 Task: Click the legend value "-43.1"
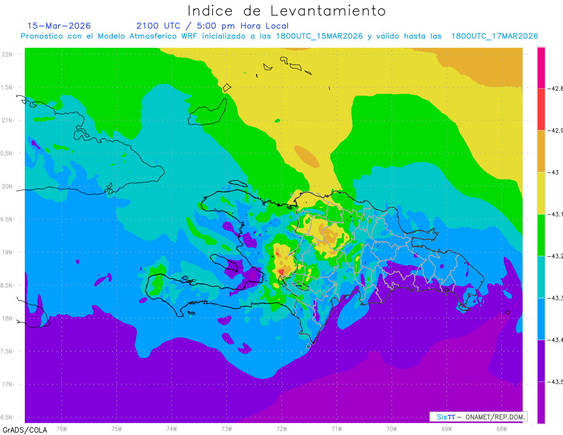tap(555, 214)
